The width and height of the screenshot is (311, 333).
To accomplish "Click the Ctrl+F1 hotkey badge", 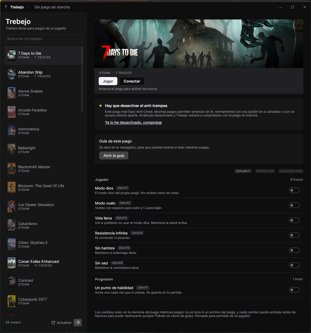I will [123, 188].
